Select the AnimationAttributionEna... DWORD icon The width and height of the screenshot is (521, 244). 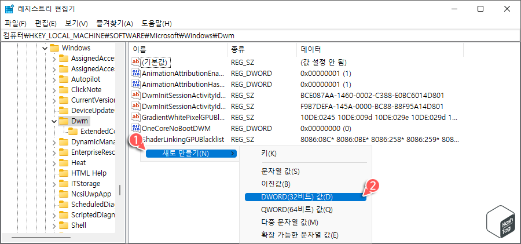136,73
